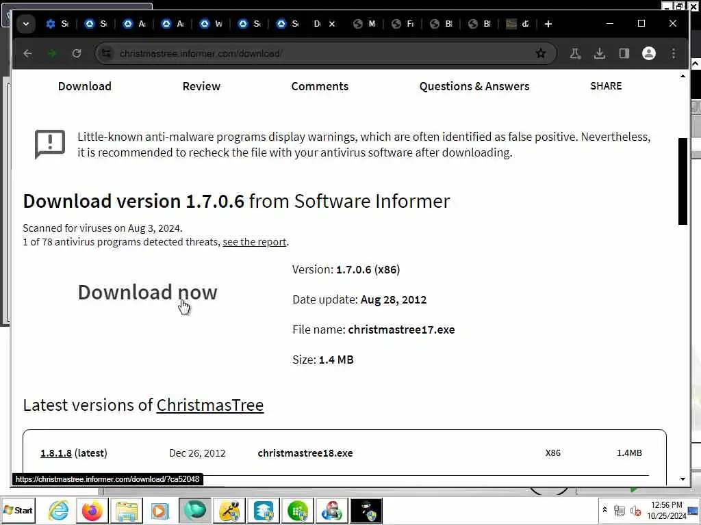Launch Firefox from the taskbar
The image size is (701, 525).
coord(92,510)
